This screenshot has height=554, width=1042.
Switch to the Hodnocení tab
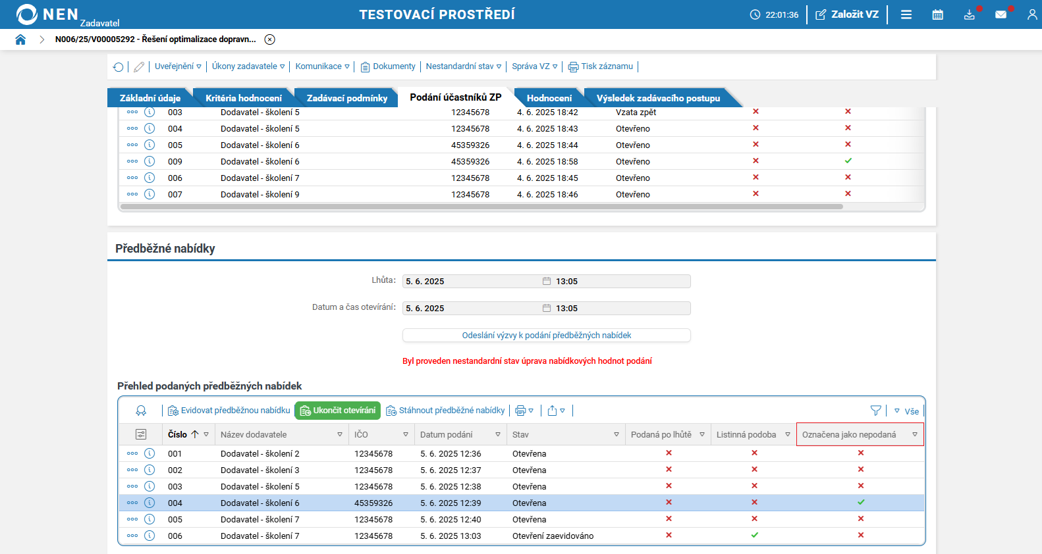point(549,98)
